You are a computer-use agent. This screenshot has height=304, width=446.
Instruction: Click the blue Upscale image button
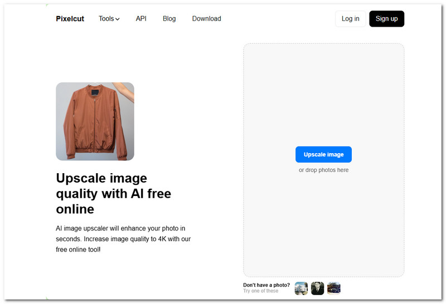click(x=323, y=154)
